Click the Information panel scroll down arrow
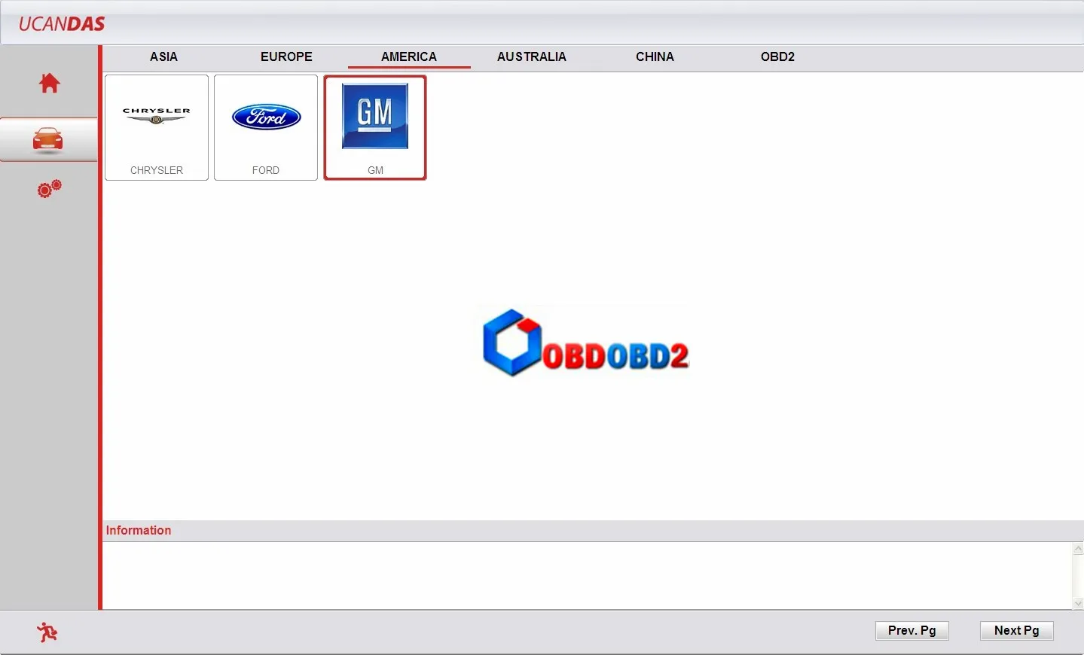Image resolution: width=1084 pixels, height=655 pixels. click(x=1078, y=603)
